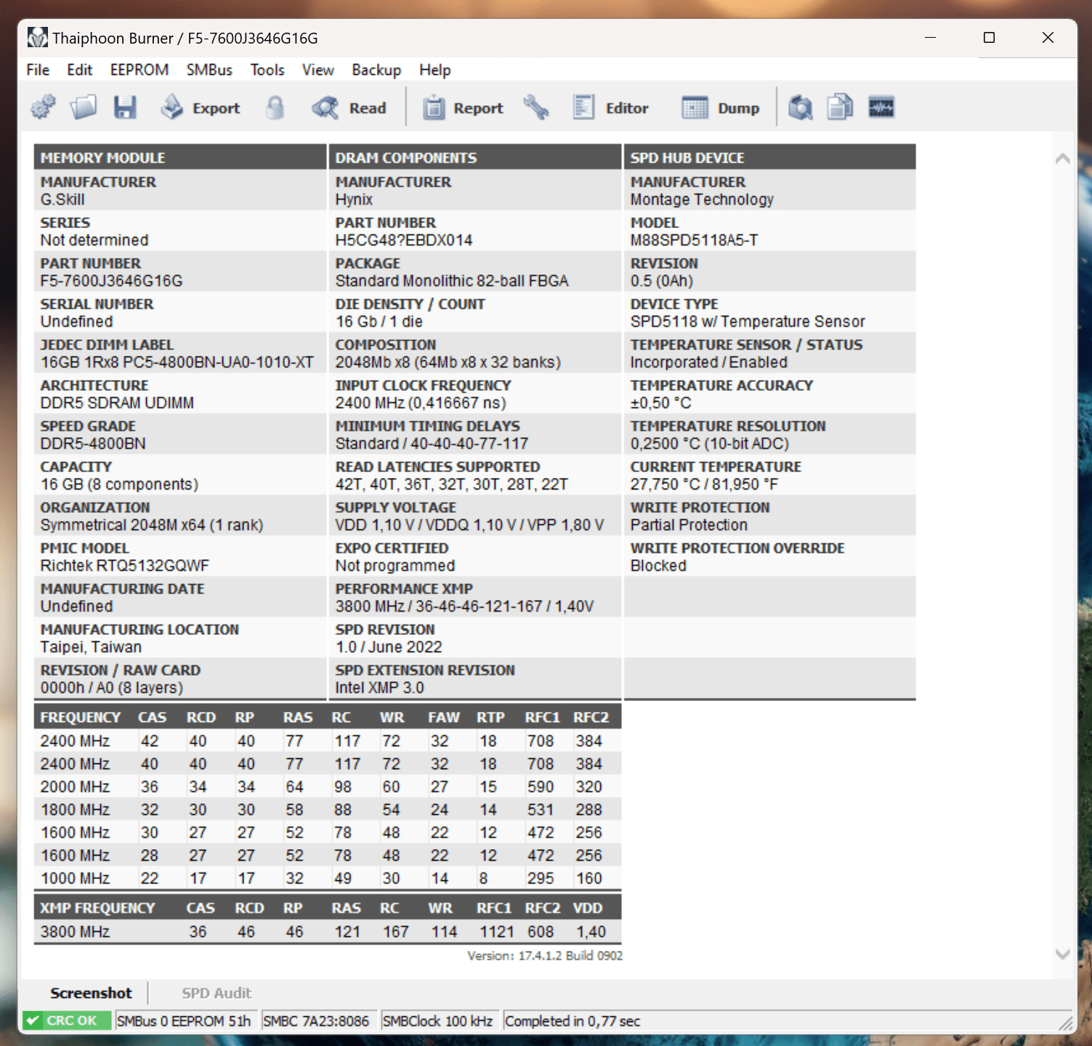Switch to the SPD Audit tab
This screenshot has width=1092, height=1046.
click(217, 993)
